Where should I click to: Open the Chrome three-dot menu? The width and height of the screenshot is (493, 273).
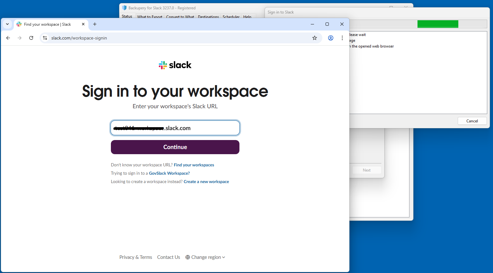click(x=342, y=38)
